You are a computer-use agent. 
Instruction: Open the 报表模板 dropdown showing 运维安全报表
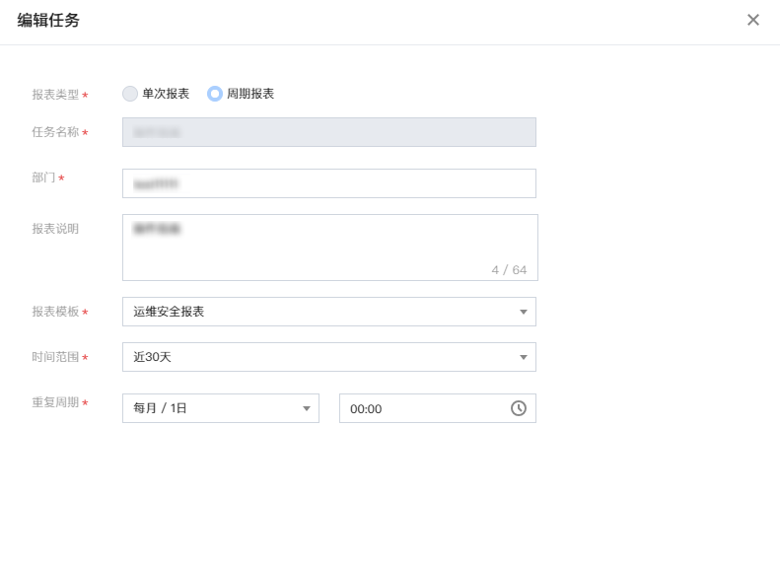point(329,312)
